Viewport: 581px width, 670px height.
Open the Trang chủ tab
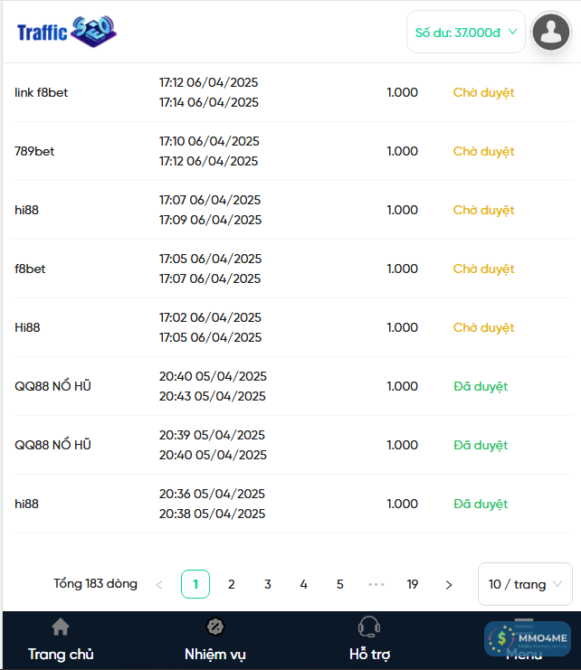tap(61, 654)
